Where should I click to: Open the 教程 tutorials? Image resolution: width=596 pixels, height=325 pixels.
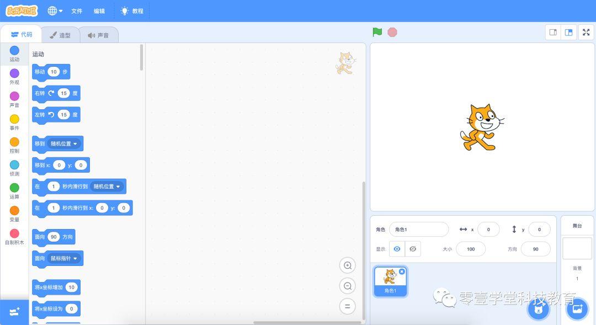[x=132, y=11]
